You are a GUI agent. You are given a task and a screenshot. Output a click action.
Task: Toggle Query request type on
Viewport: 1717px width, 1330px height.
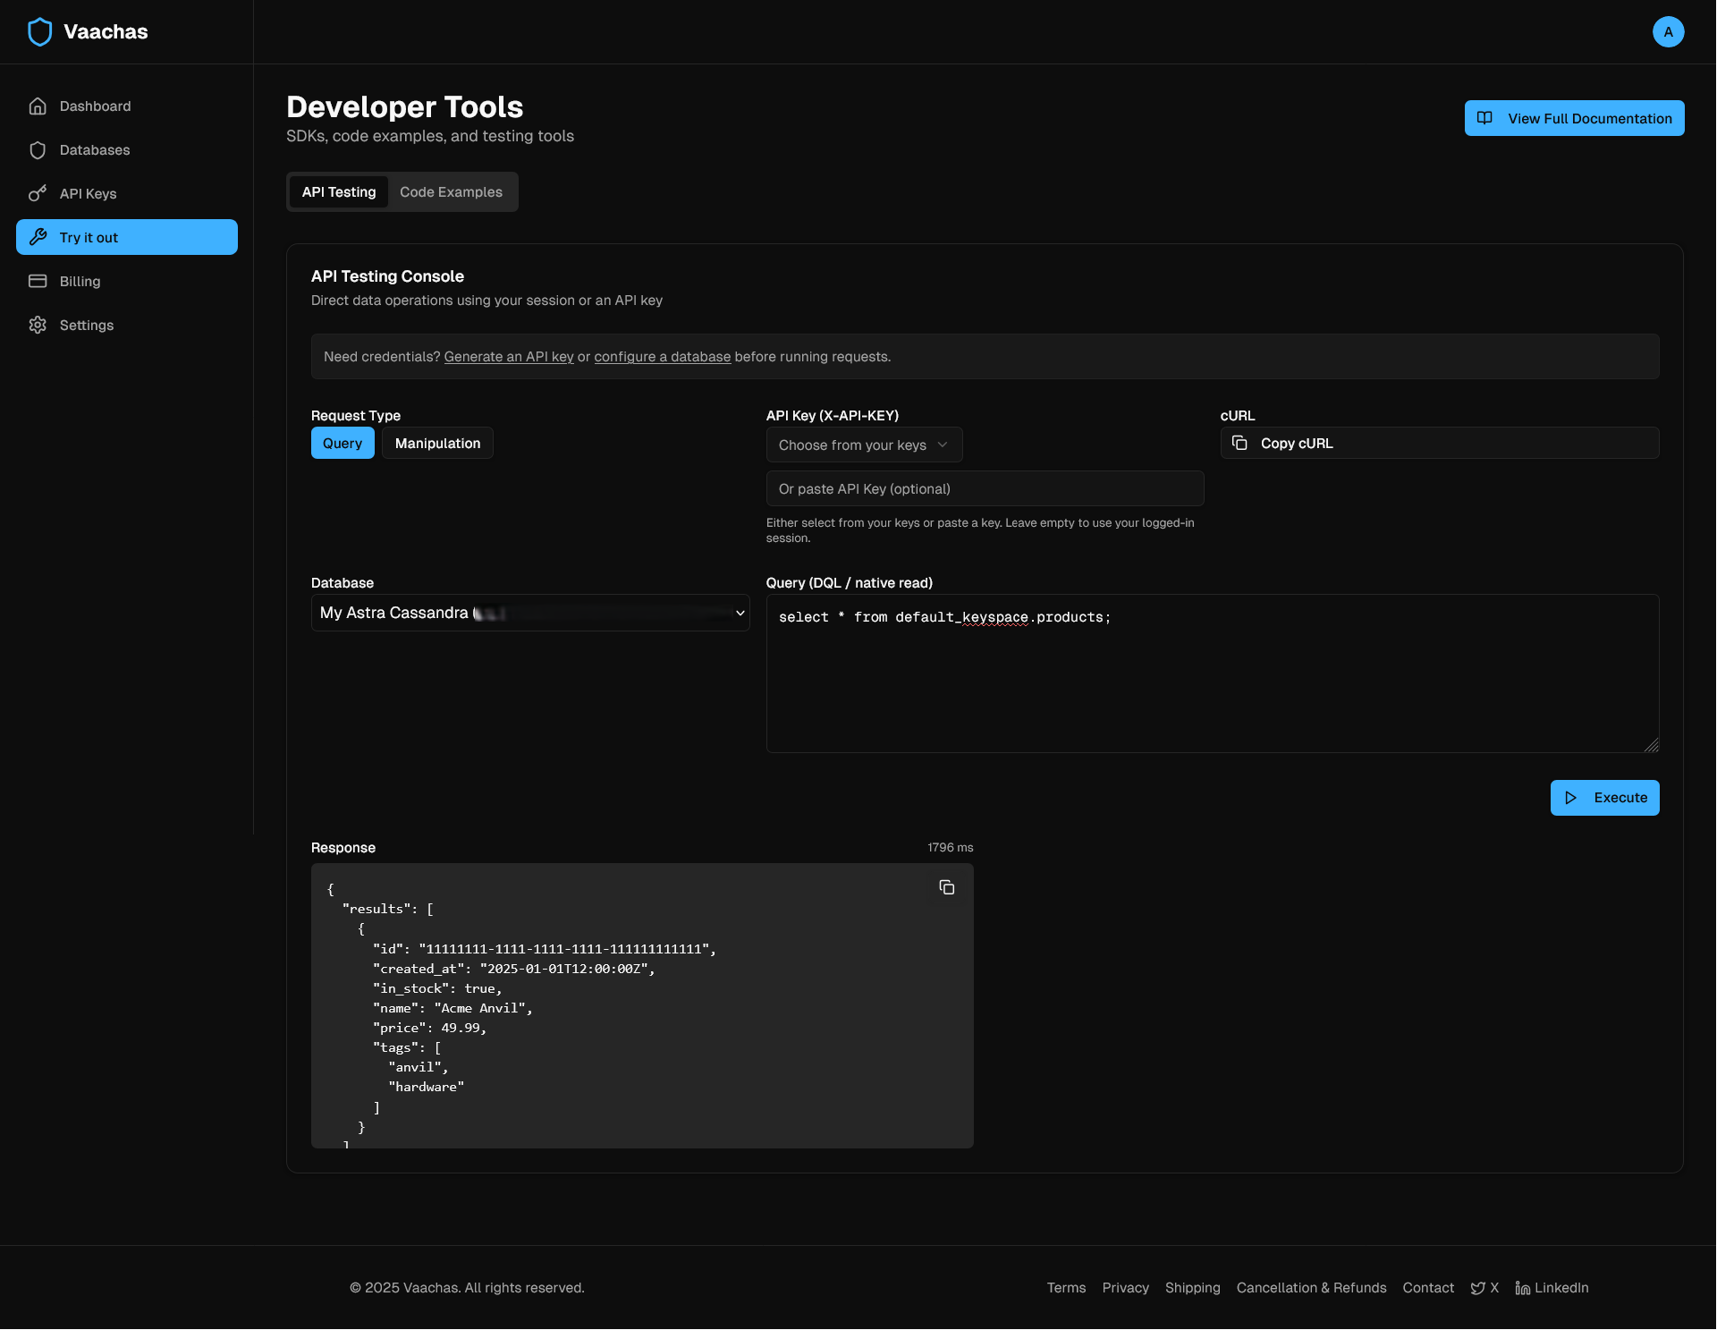point(343,443)
